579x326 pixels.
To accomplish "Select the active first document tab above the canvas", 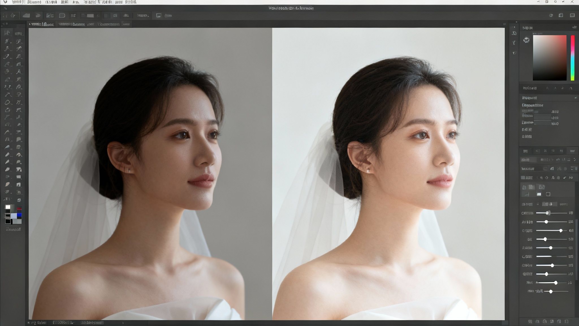I will (42, 24).
